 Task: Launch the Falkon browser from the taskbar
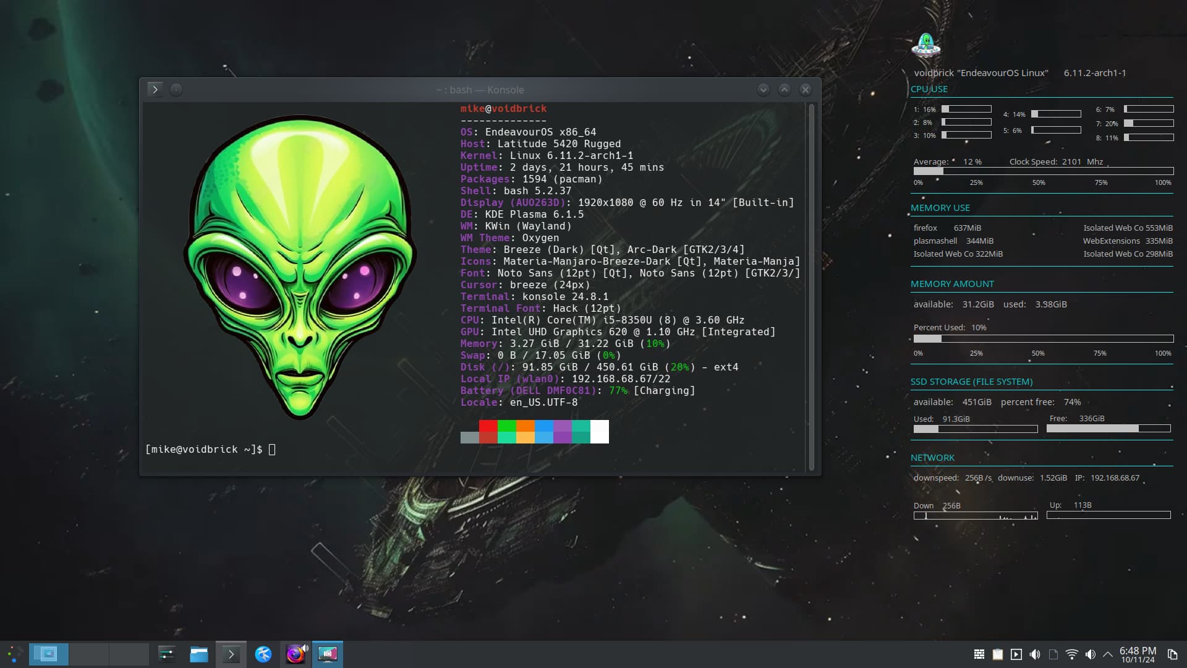263,654
